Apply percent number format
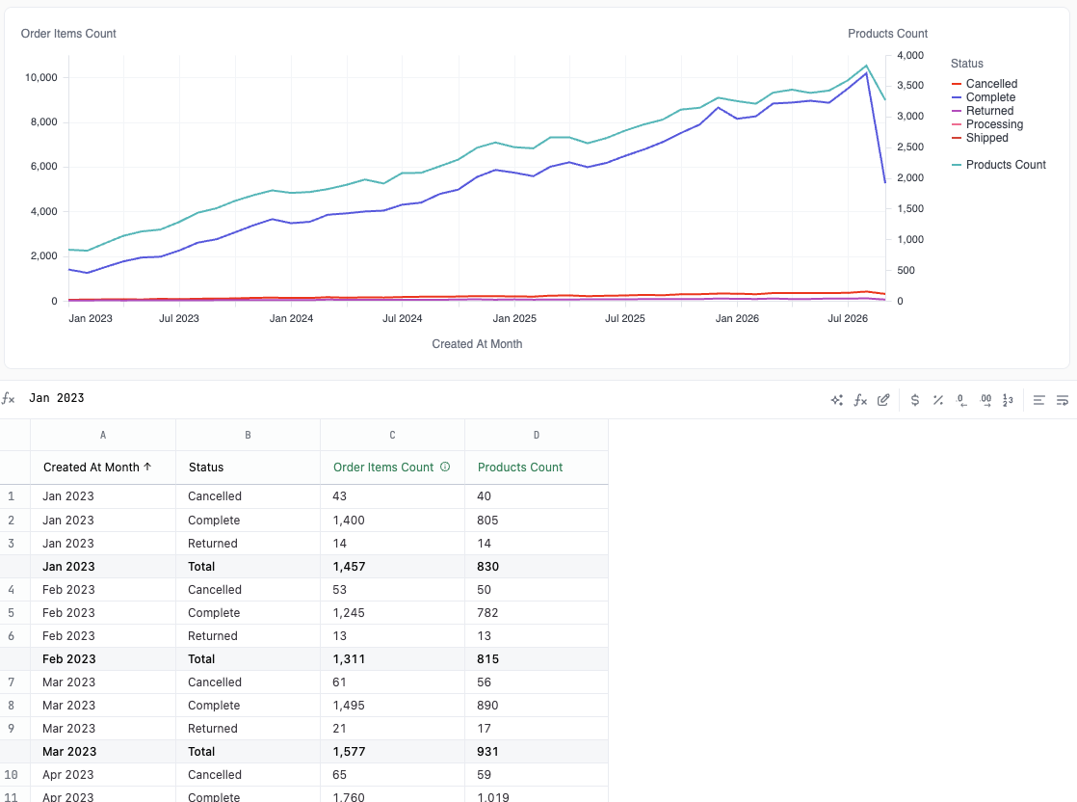The width and height of the screenshot is (1077, 802). click(938, 400)
